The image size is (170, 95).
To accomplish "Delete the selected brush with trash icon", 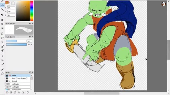I will pos(28,92).
